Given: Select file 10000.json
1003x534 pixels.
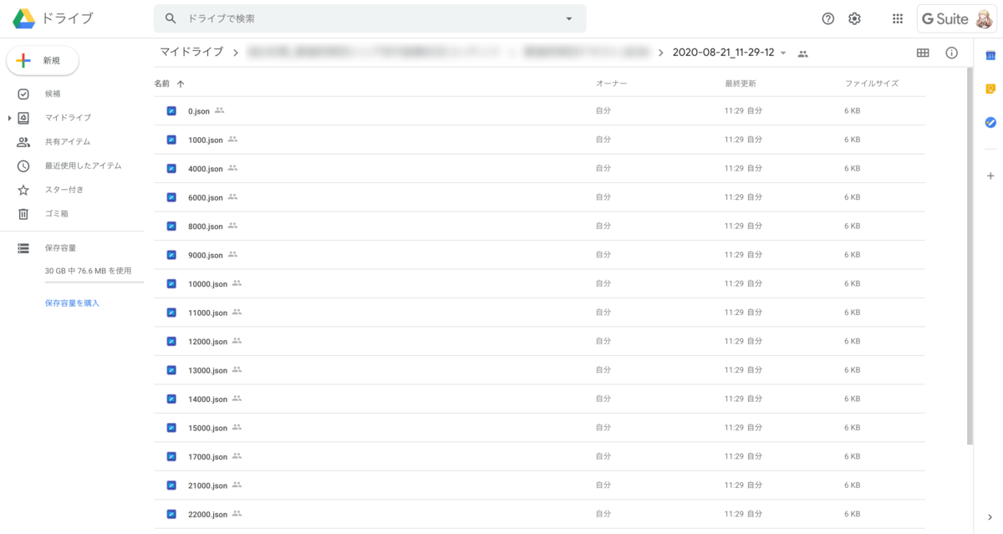Looking at the screenshot, I should 539,283.
